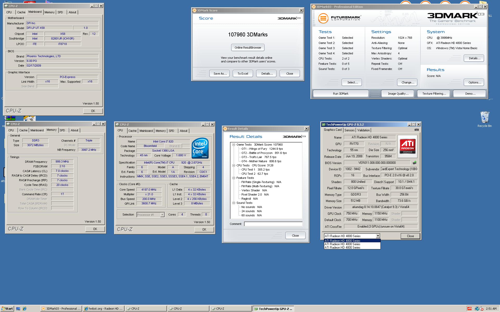Open Image Quality settings

(398, 94)
